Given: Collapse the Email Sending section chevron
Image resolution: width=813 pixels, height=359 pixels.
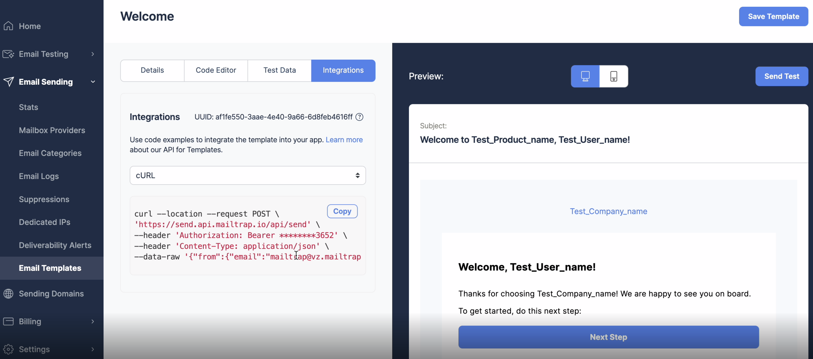Looking at the screenshot, I should pos(92,82).
